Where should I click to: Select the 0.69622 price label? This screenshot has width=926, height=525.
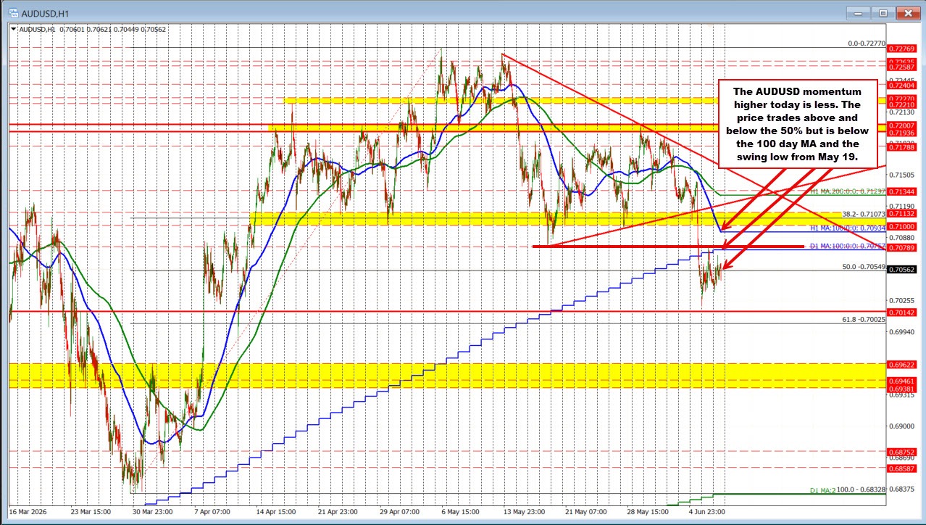pyautogui.click(x=902, y=365)
